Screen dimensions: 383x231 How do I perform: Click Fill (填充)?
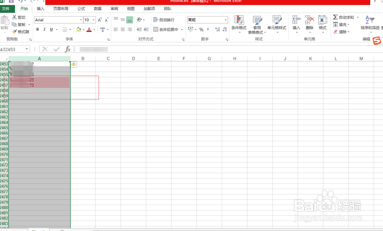tap(342, 25)
